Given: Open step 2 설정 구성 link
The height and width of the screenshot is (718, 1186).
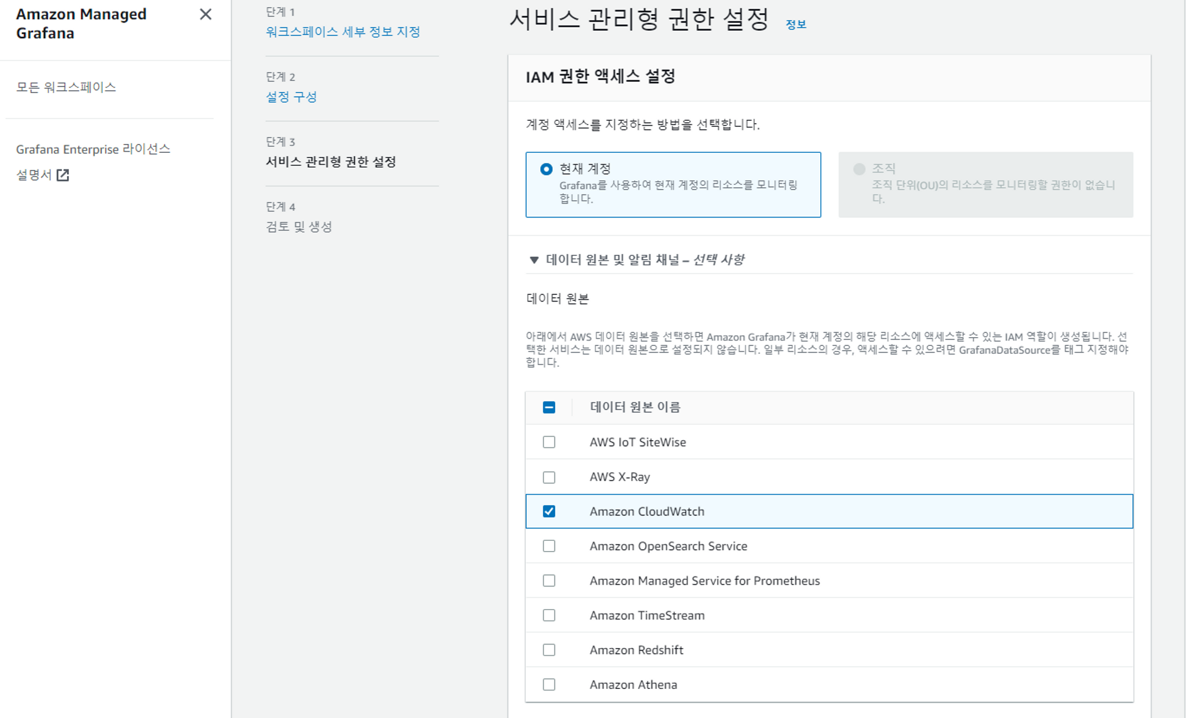Looking at the screenshot, I should (x=291, y=97).
